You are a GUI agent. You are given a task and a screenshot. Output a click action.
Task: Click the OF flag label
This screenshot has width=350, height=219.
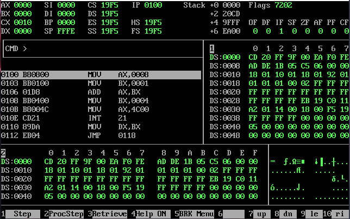tap(253, 22)
